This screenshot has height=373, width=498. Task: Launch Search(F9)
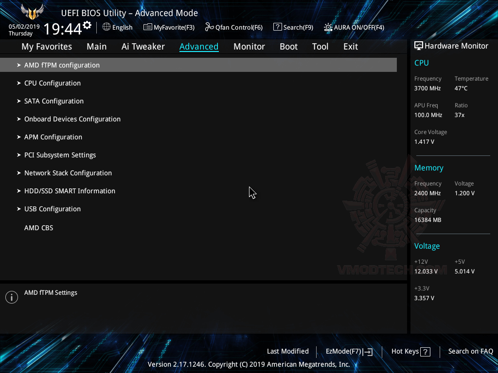coord(293,27)
